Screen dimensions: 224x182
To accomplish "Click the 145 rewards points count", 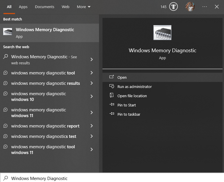I will (163, 7).
